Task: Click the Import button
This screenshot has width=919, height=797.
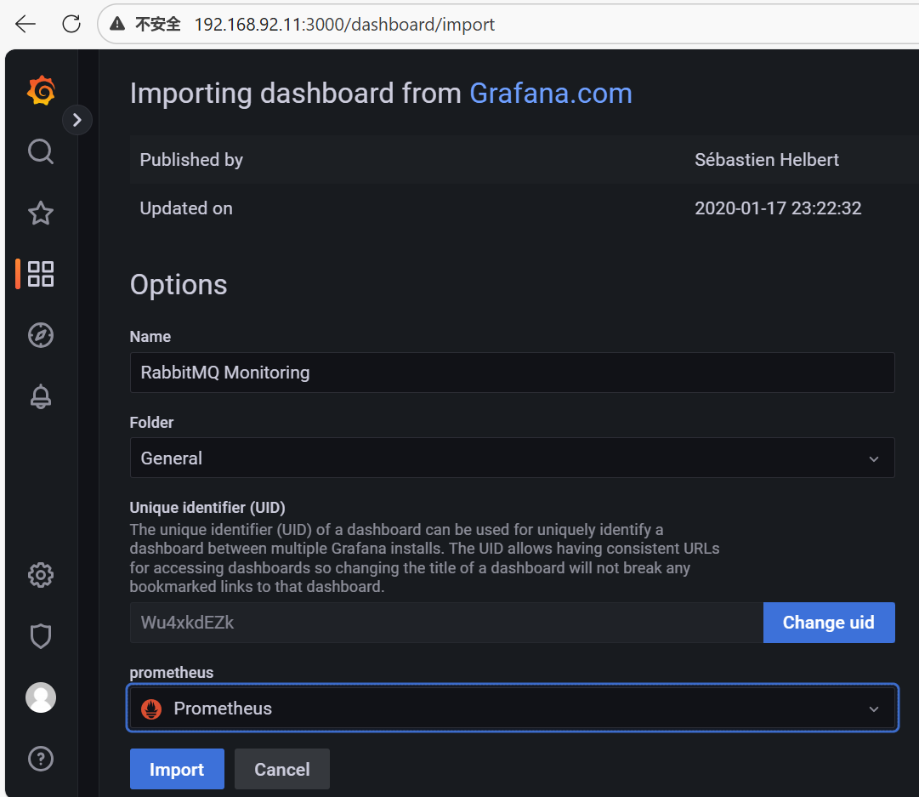Action: tap(177, 769)
